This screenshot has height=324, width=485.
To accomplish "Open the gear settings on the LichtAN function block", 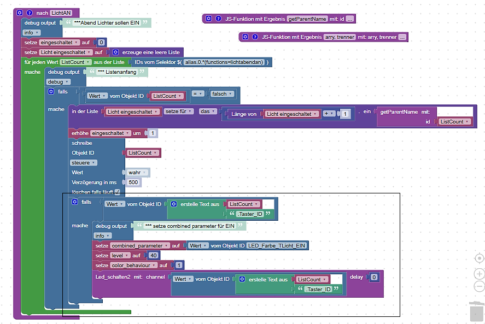I will [x=20, y=13].
